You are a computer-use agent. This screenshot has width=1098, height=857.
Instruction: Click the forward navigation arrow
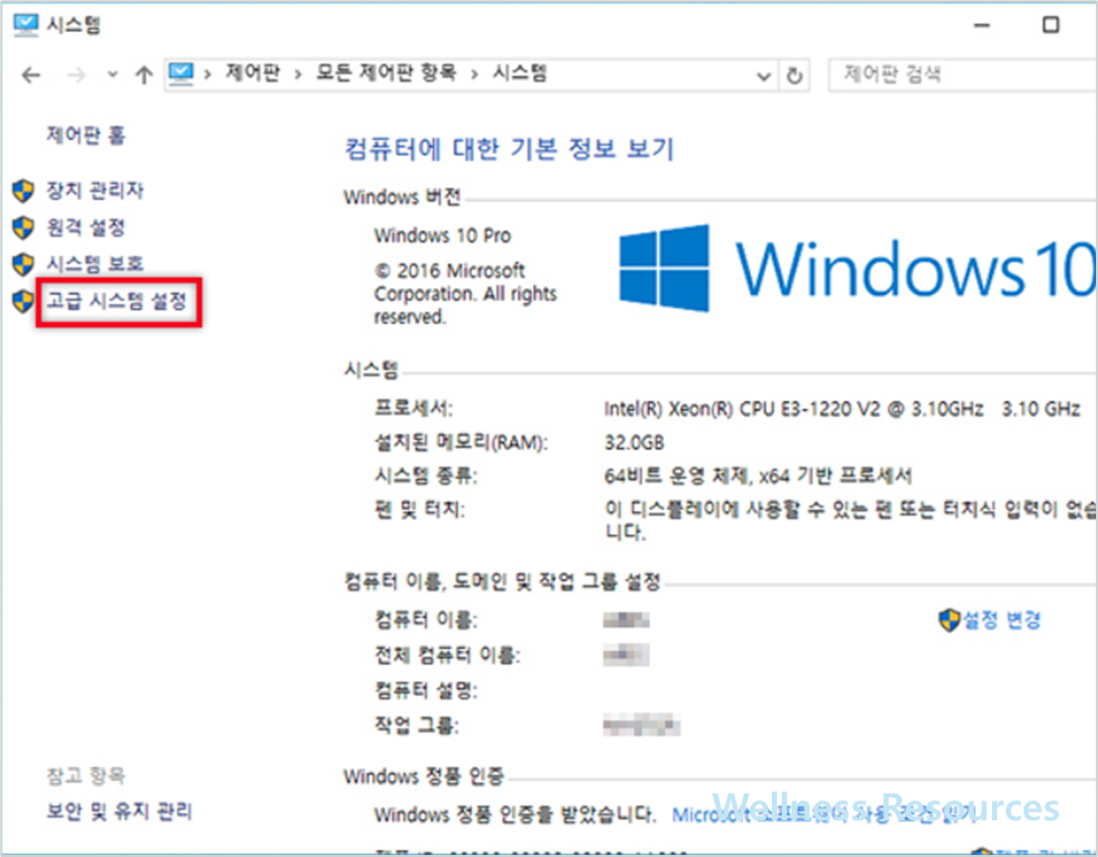[x=75, y=75]
